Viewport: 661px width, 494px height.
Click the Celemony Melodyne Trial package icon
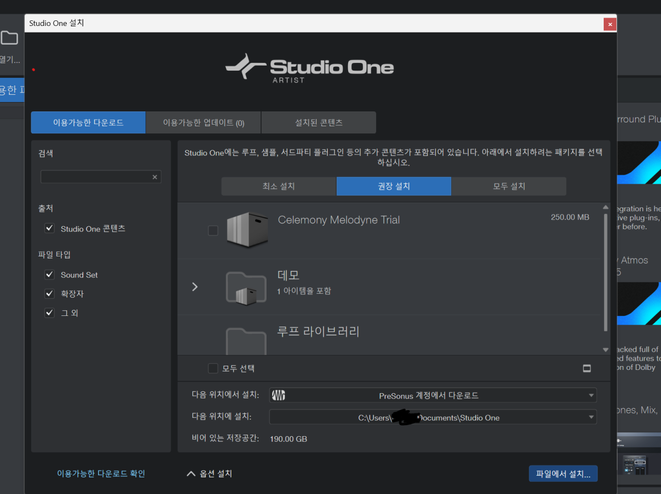[247, 230]
